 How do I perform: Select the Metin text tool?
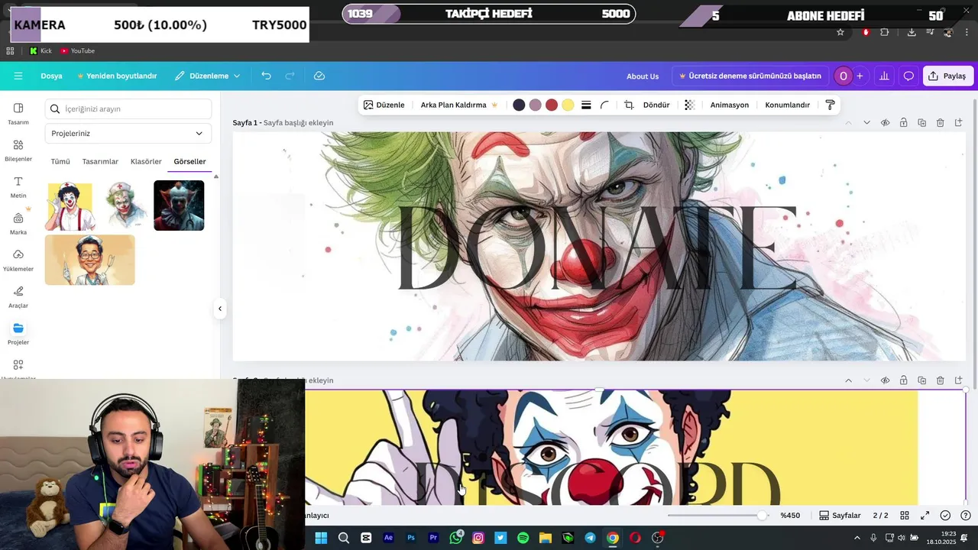click(x=18, y=186)
